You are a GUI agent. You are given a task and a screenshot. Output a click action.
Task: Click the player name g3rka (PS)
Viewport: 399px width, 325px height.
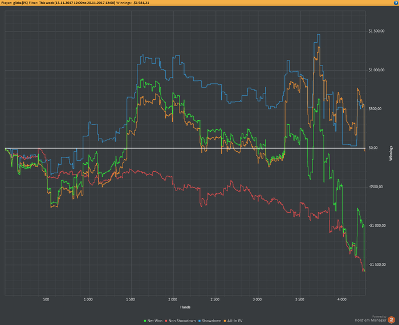click(21, 3)
